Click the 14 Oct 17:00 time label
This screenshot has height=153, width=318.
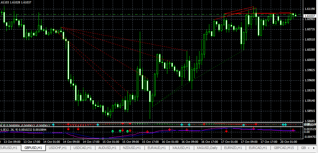tap(90, 142)
